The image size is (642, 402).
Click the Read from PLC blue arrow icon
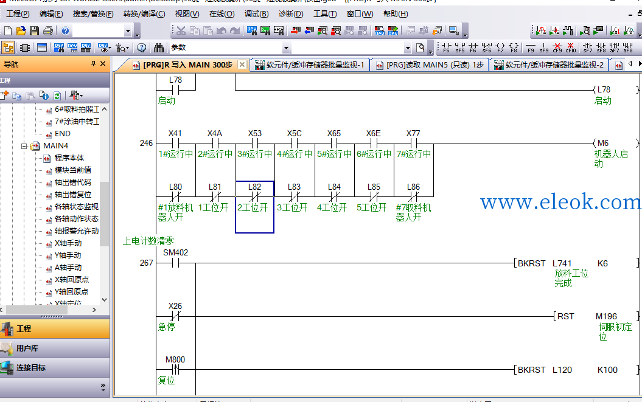[x=309, y=30]
